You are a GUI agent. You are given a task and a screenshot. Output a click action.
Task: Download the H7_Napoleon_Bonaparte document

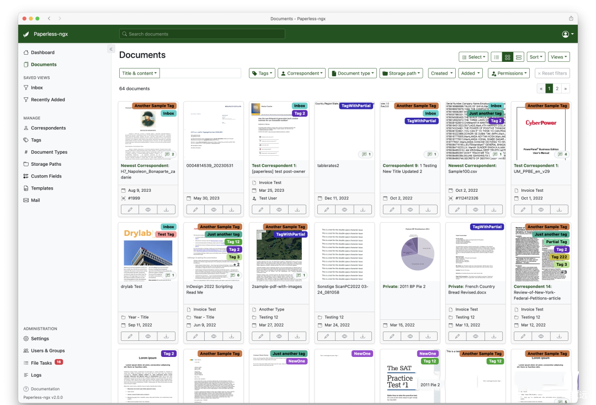point(166,210)
